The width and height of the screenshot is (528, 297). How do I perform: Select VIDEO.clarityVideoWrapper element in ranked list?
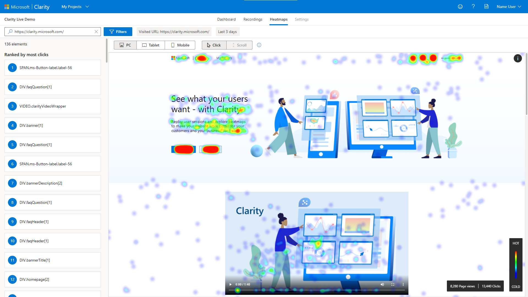click(x=53, y=106)
